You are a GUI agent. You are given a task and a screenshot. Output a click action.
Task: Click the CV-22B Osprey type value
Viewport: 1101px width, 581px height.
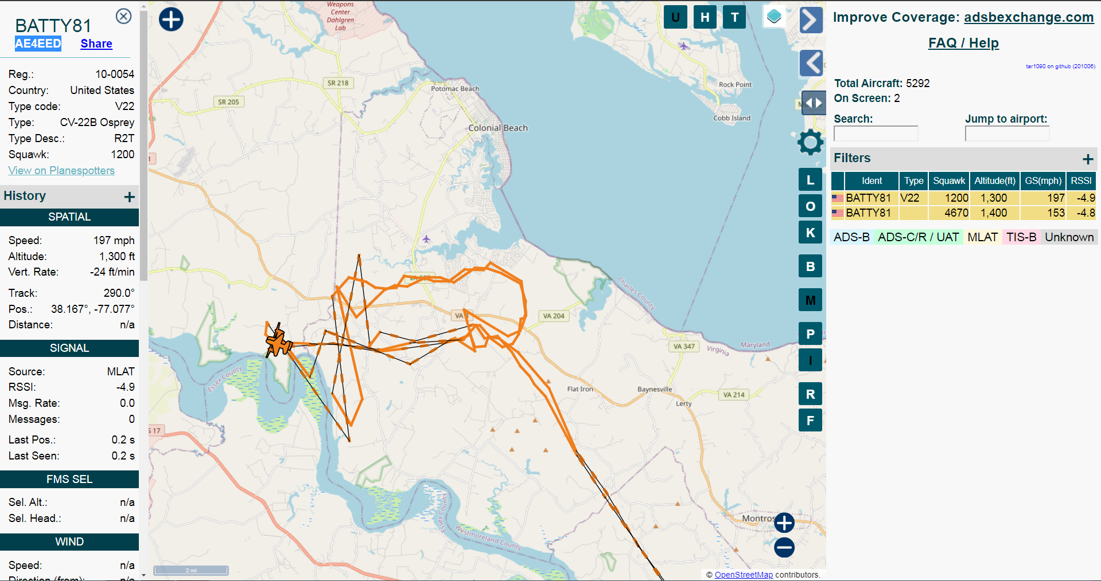pyautogui.click(x=97, y=122)
